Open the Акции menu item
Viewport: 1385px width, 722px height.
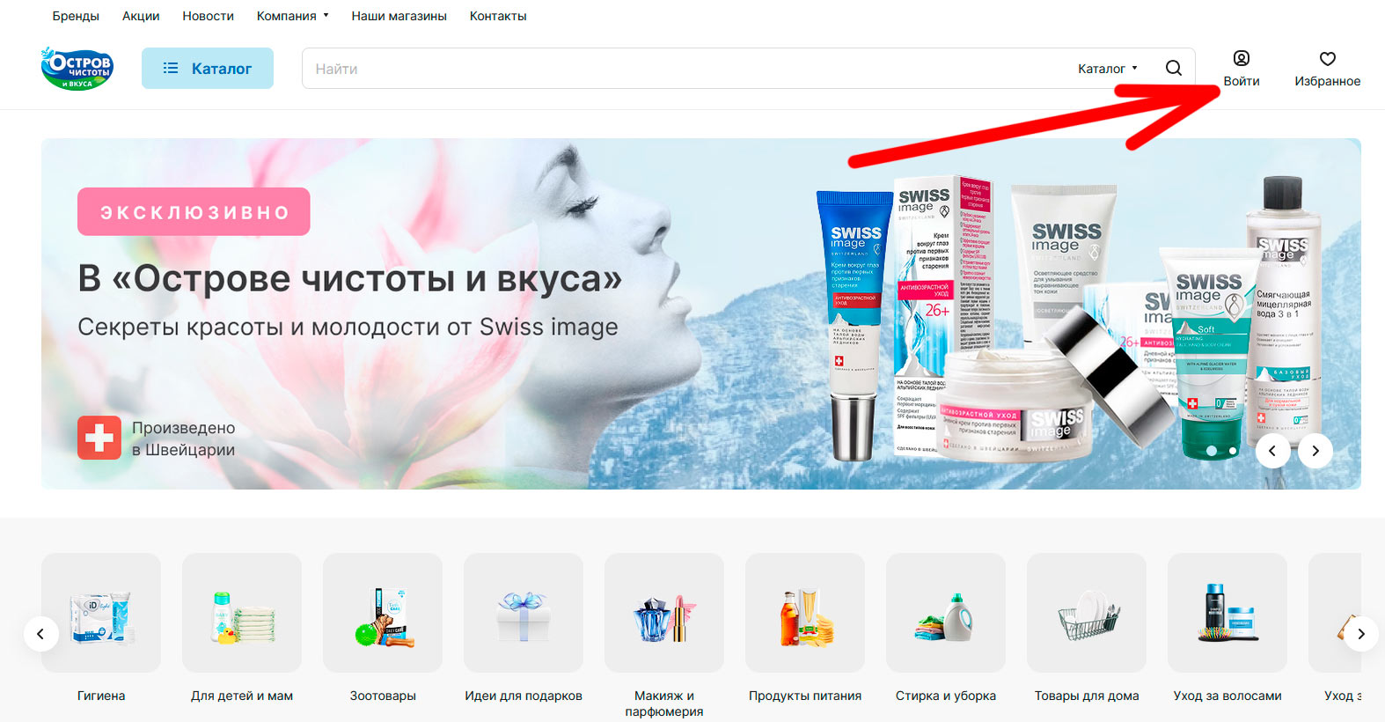[x=141, y=16]
